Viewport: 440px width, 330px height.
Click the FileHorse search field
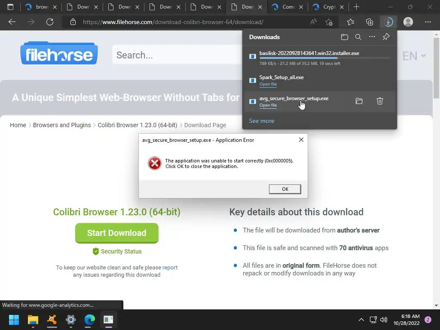click(x=177, y=55)
